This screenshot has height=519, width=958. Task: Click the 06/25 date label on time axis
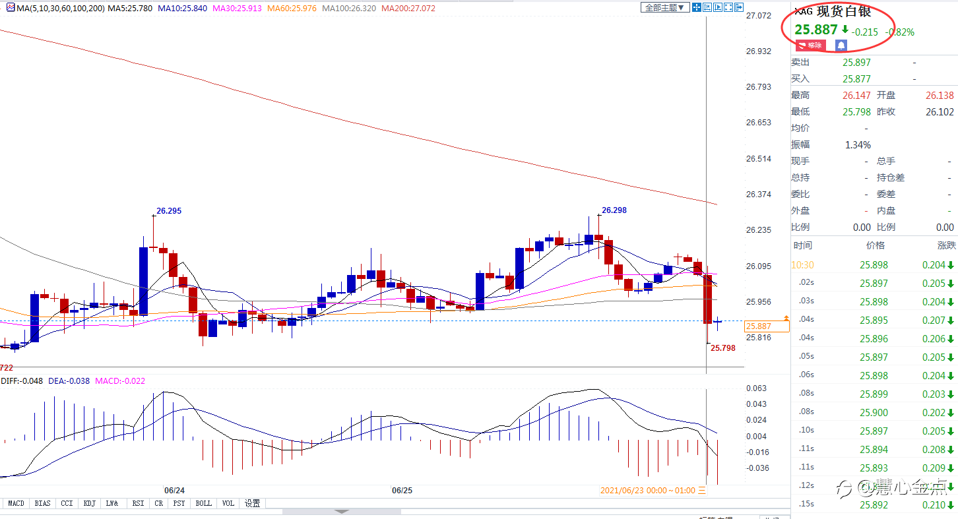(x=402, y=491)
